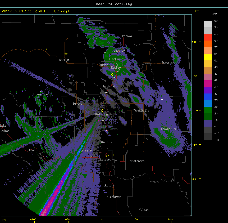Screen dimensions: 228x223
Task: Select the slate purple 10-0 dBZ legend swatch
Action: pyautogui.click(x=208, y=123)
